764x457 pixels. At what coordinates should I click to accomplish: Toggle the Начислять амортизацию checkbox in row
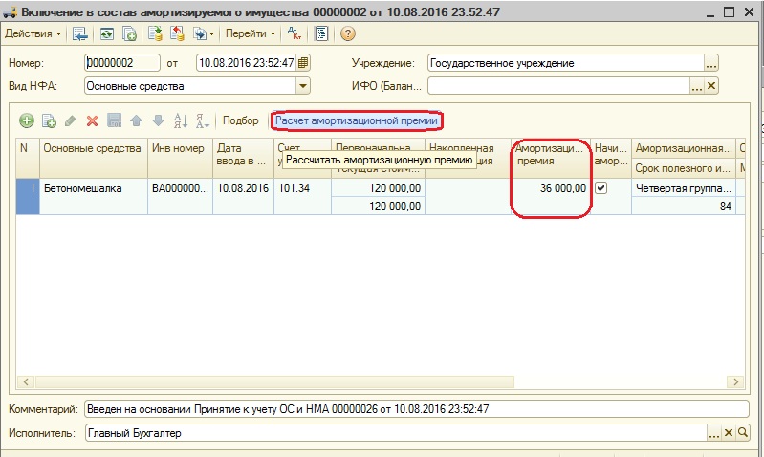[x=601, y=189]
